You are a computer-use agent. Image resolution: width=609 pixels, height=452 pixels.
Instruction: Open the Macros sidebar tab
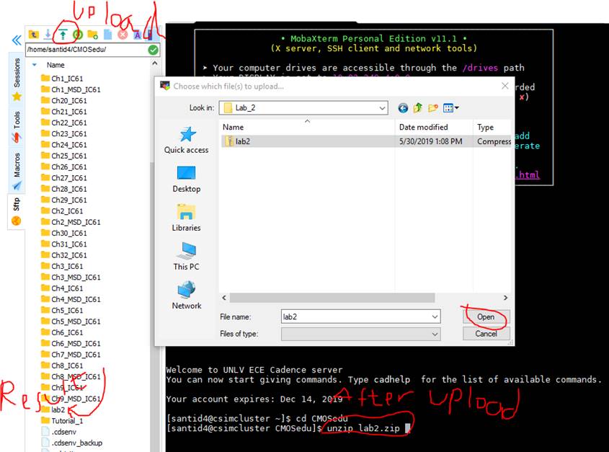17,170
